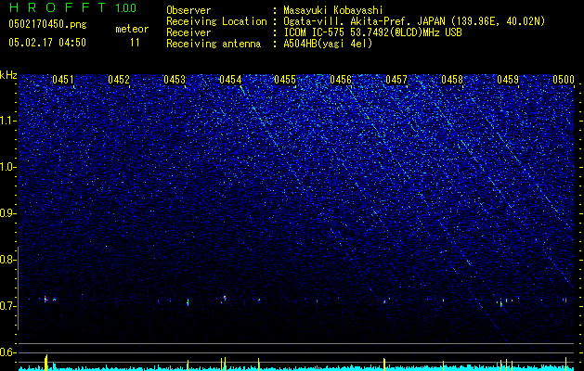This screenshot has width=584, height=371.
Task: Click the yellow power spike below 0453
Action: pyautogui.click(x=188, y=365)
